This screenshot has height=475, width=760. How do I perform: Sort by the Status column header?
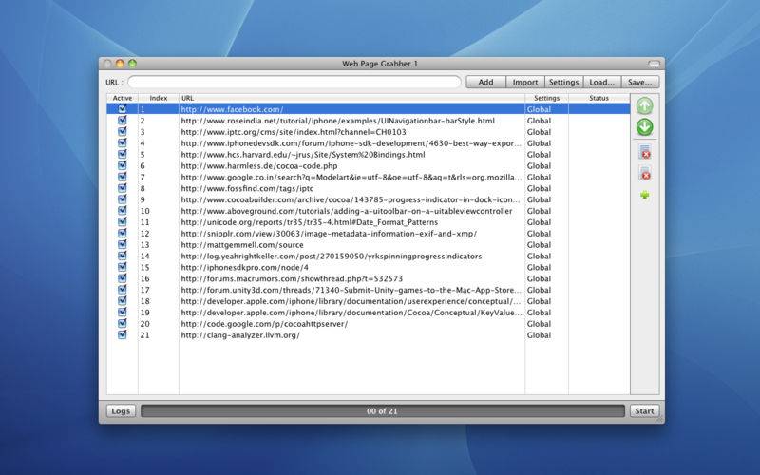coord(599,98)
